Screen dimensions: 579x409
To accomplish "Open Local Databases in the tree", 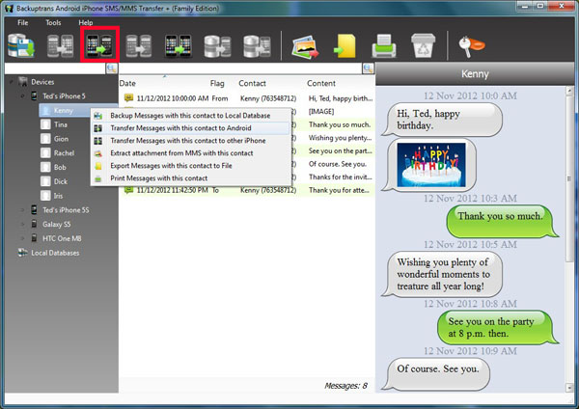I will (x=55, y=253).
